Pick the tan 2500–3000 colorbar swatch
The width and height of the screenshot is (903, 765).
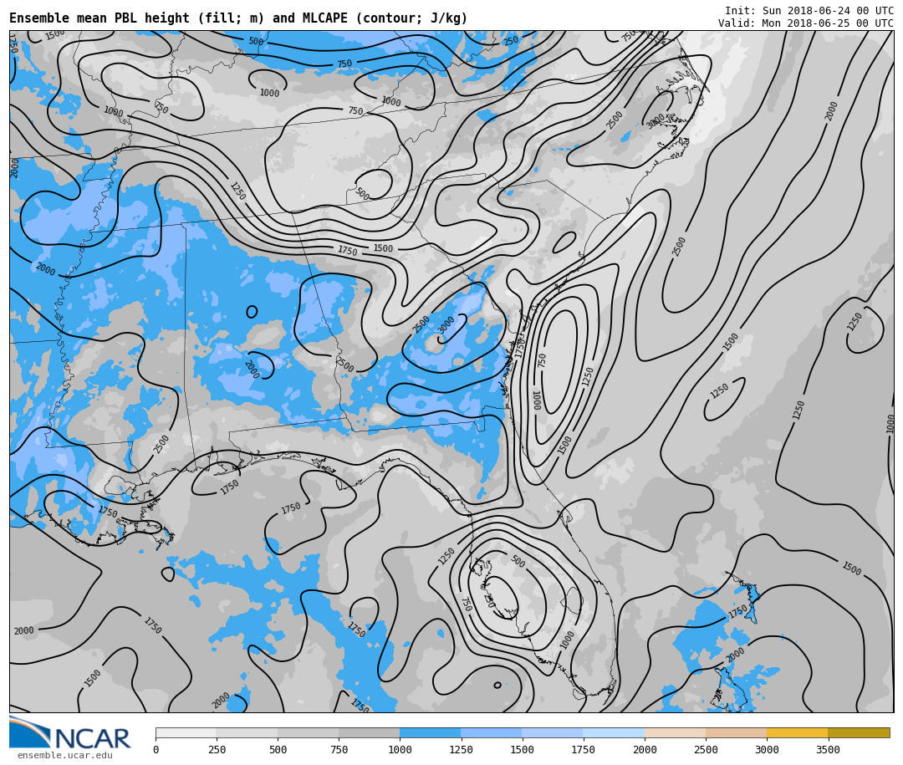point(736,732)
